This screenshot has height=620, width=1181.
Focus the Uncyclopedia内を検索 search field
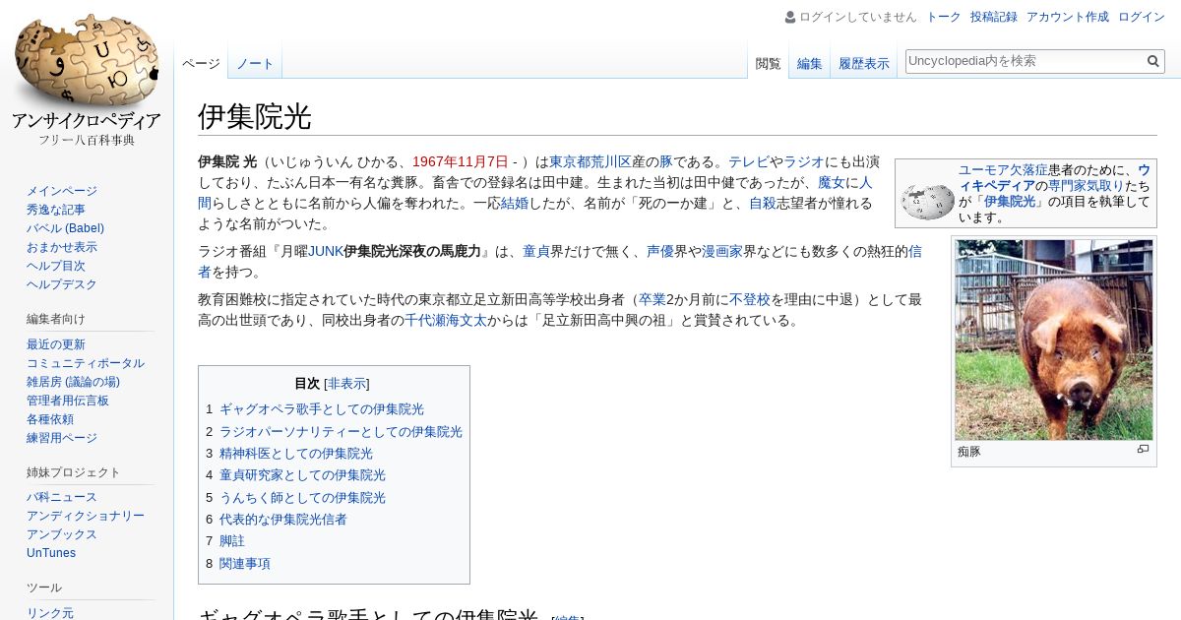(x=1025, y=61)
